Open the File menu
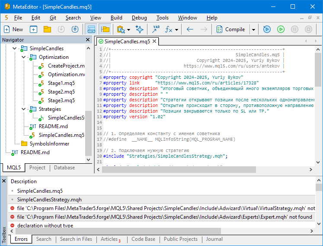This screenshot has width=323, height=246. 18,18
